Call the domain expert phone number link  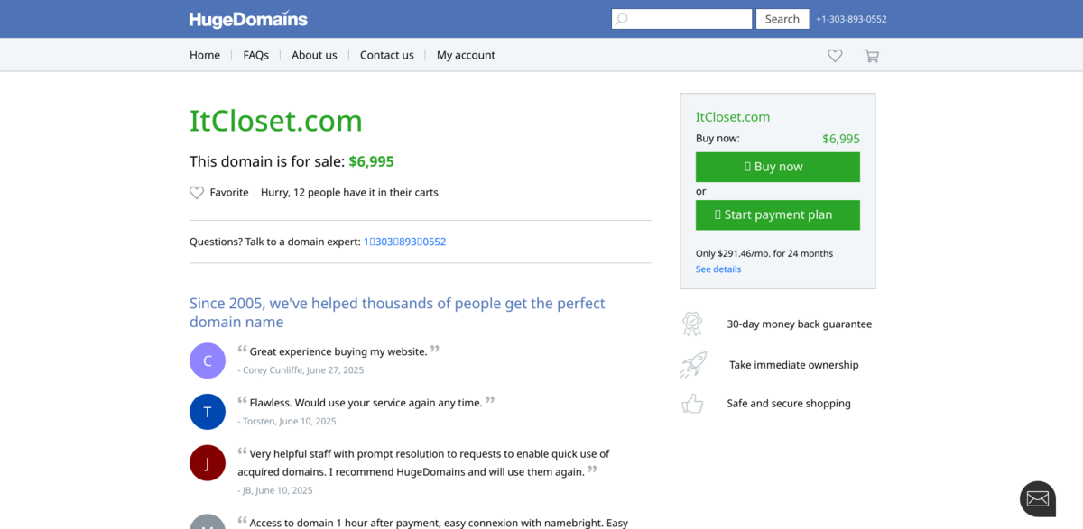[x=404, y=241]
